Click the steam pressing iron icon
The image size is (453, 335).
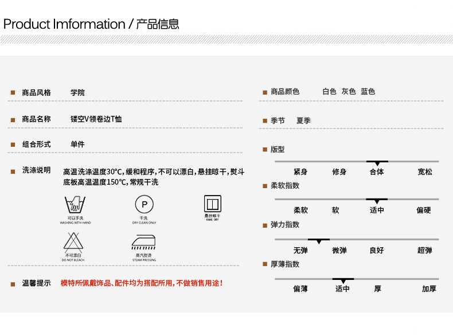point(144,242)
